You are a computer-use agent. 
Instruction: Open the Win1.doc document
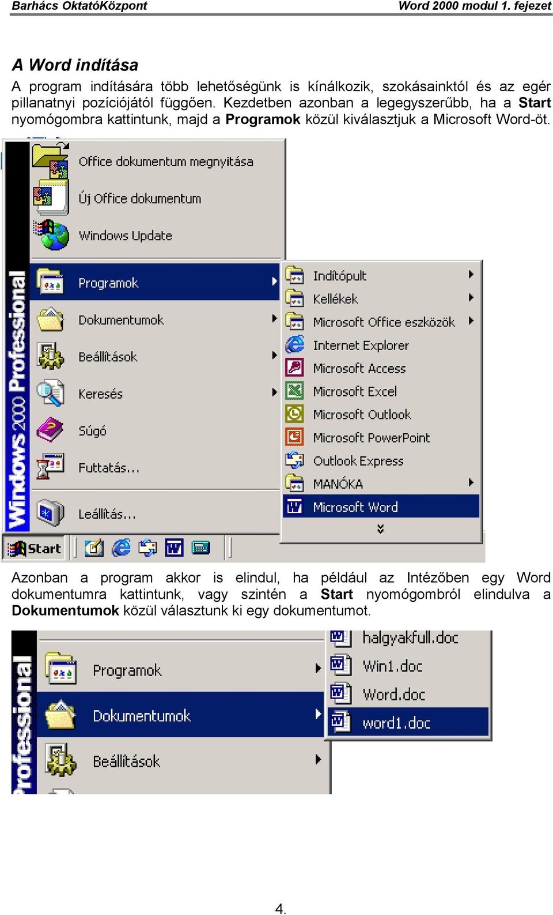click(x=408, y=666)
